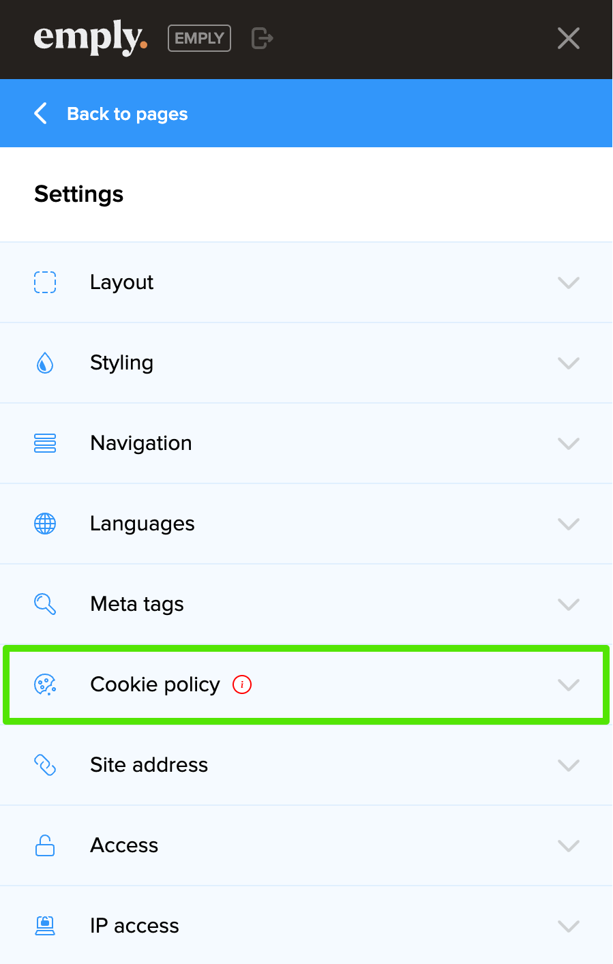
Task: Expand the Access section chevron
Action: 568,845
